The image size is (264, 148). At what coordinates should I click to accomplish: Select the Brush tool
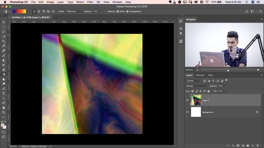tap(4, 55)
